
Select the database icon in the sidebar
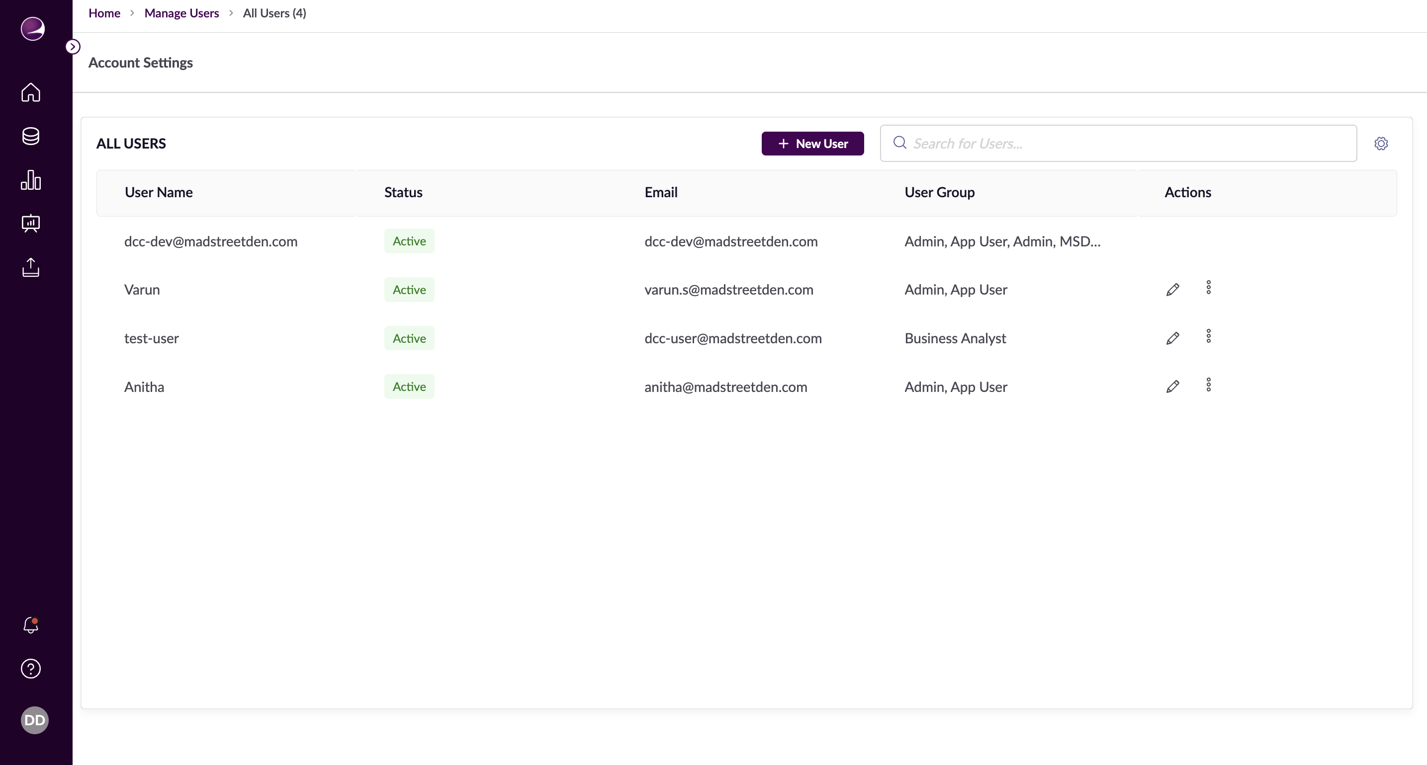[x=30, y=136]
